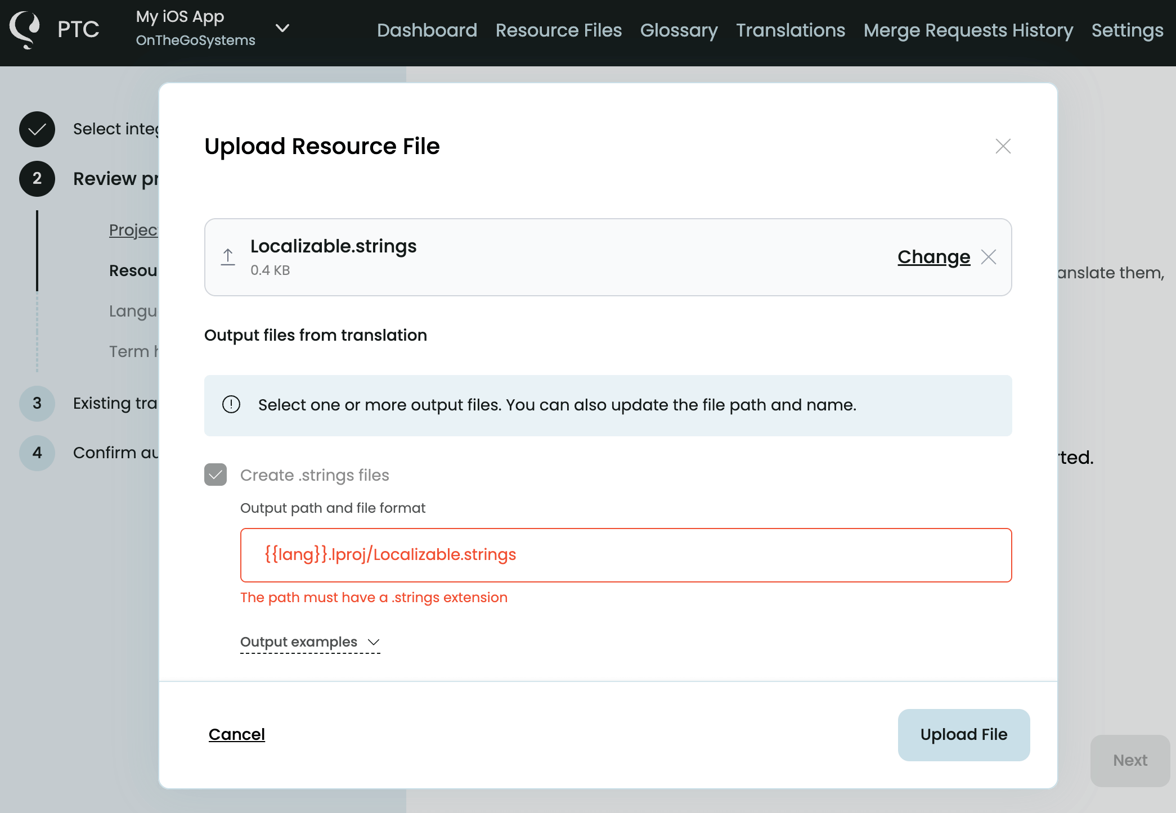Screen dimensions: 1176x813
Task: Click the PTC logo icon
Action: (x=25, y=29)
